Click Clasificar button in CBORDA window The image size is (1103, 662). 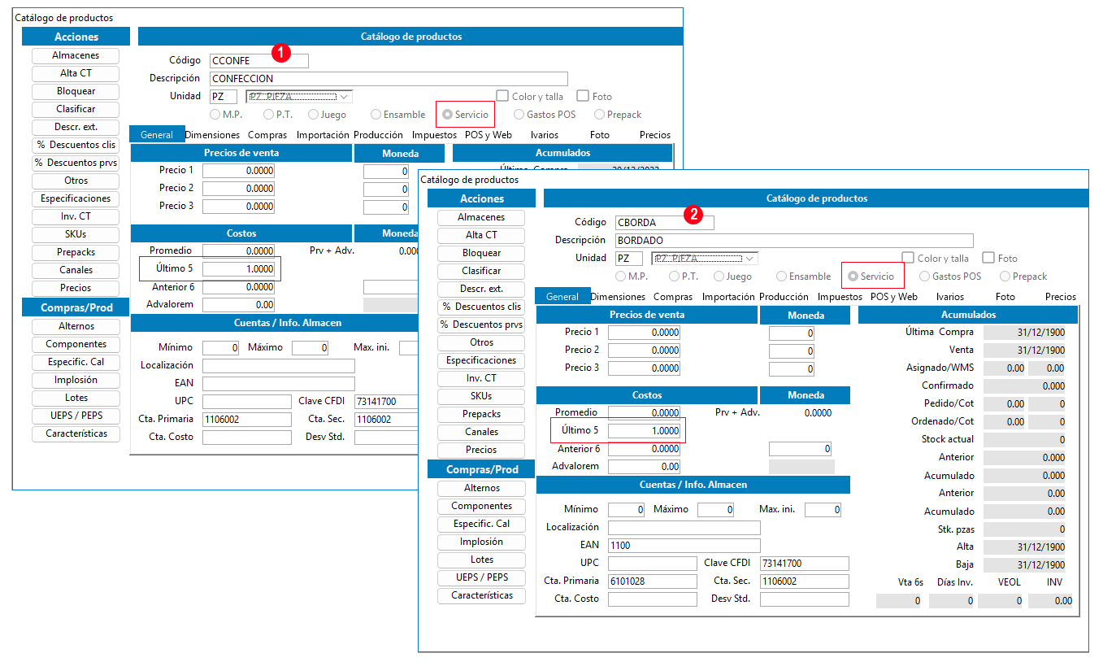click(x=481, y=271)
